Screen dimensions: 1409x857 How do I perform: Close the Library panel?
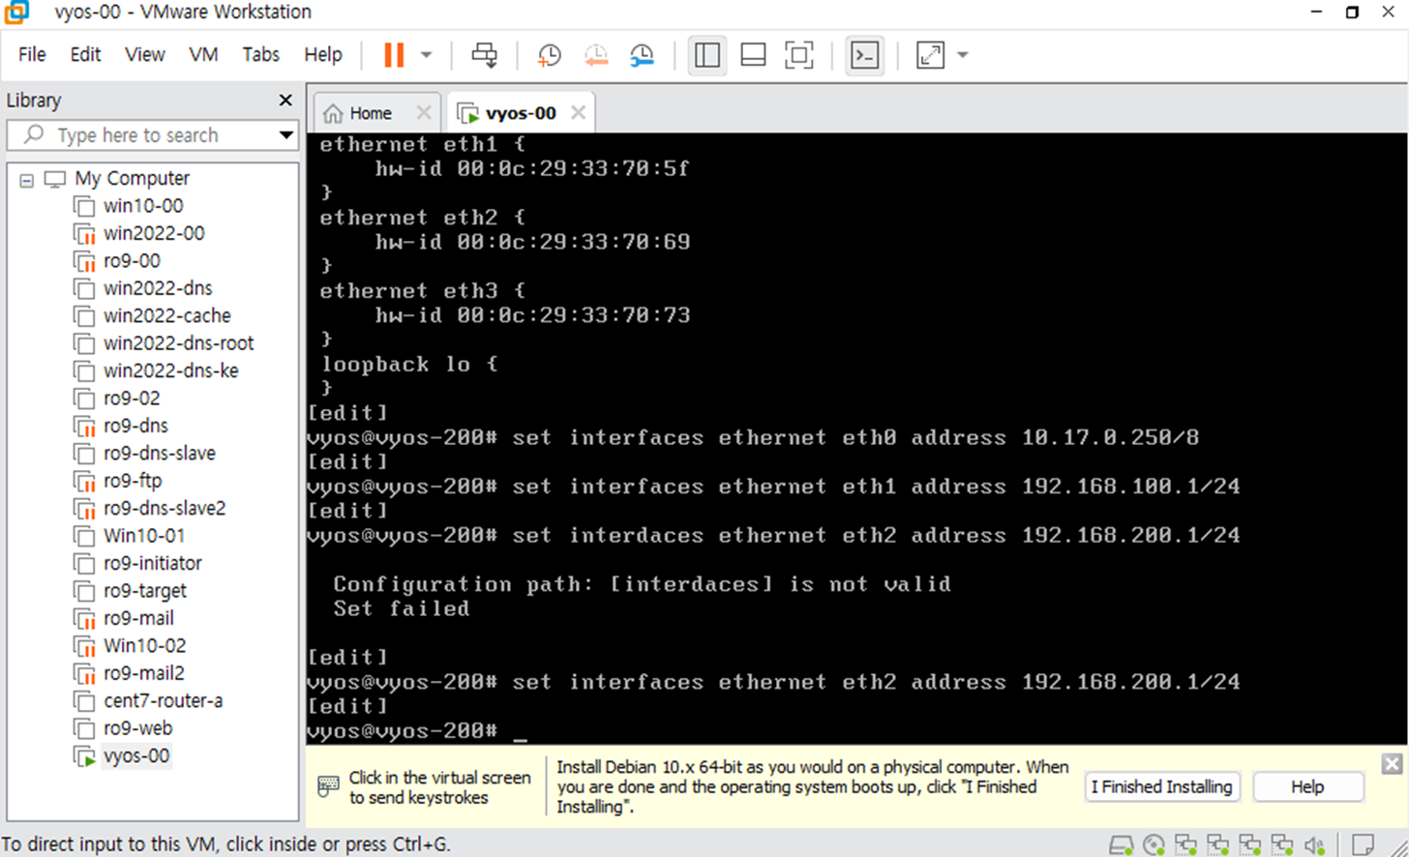pyautogui.click(x=285, y=100)
